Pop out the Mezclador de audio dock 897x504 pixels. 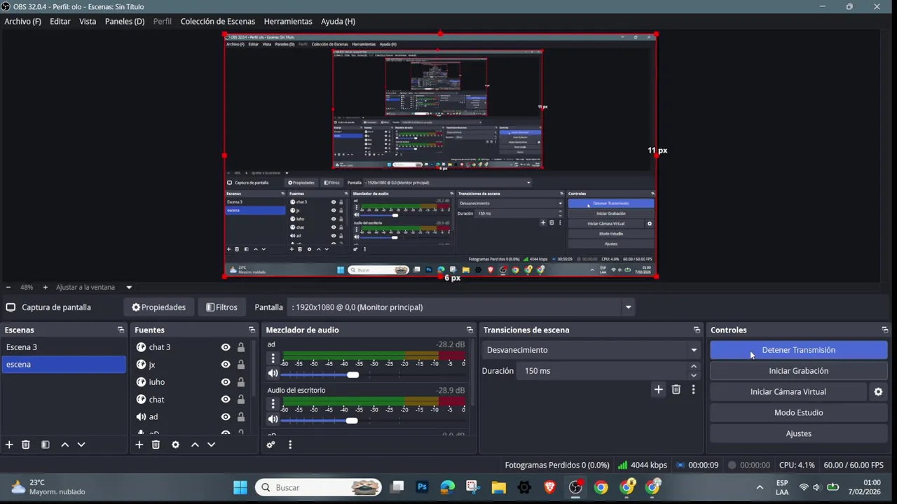click(470, 330)
